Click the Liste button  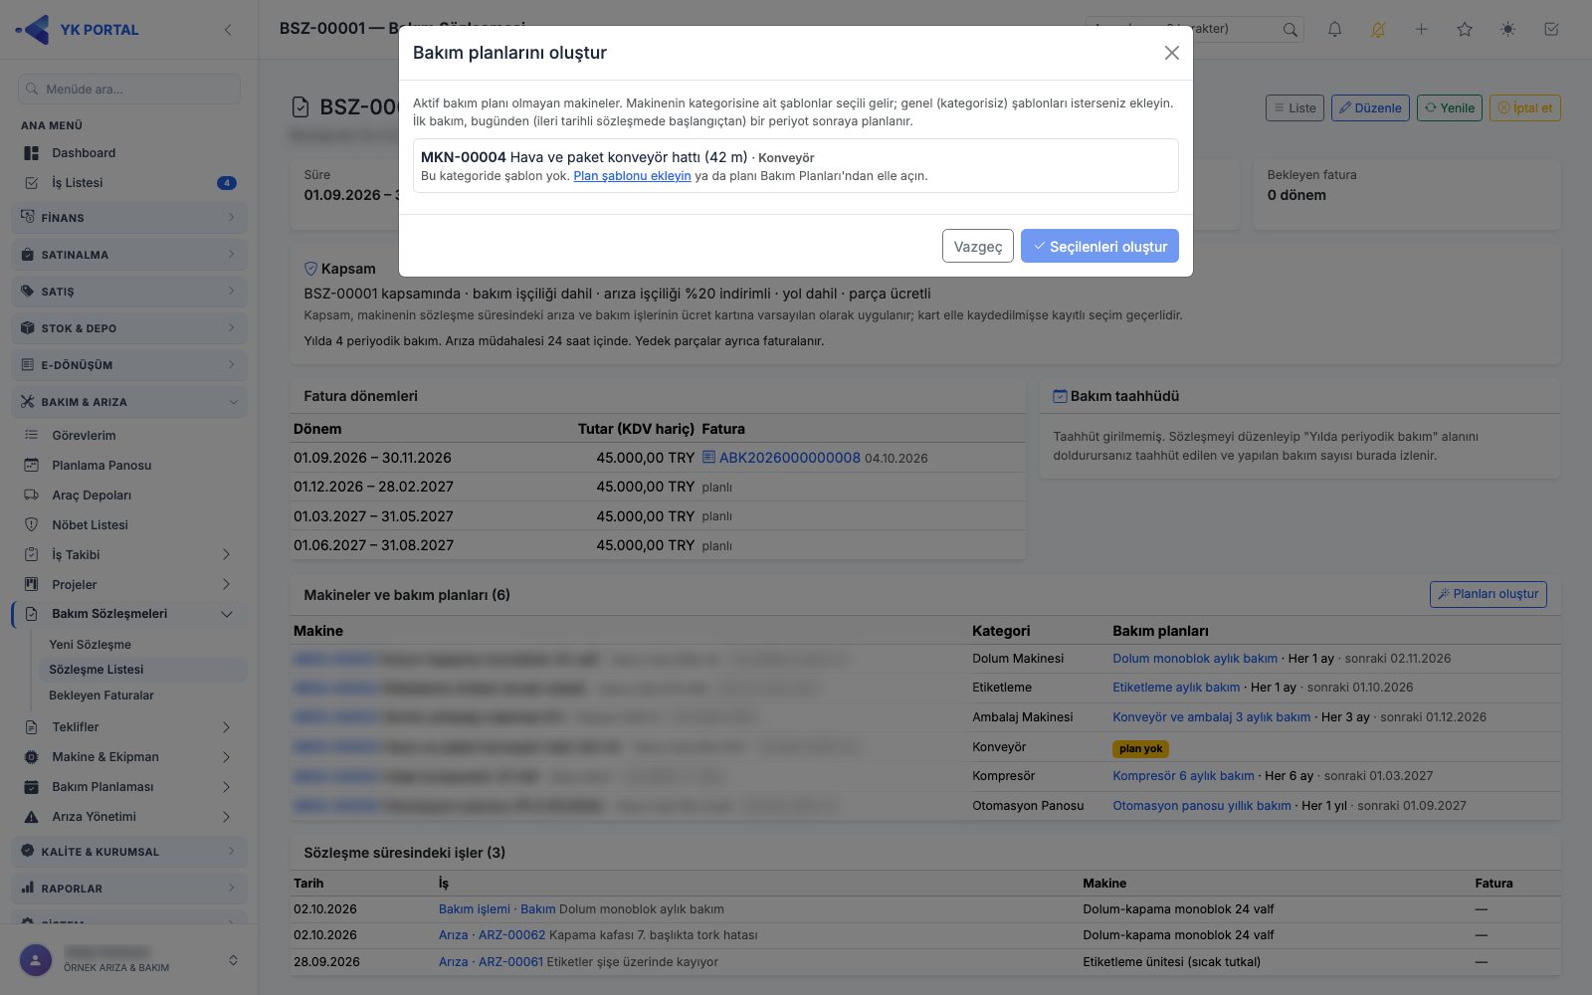1294,107
